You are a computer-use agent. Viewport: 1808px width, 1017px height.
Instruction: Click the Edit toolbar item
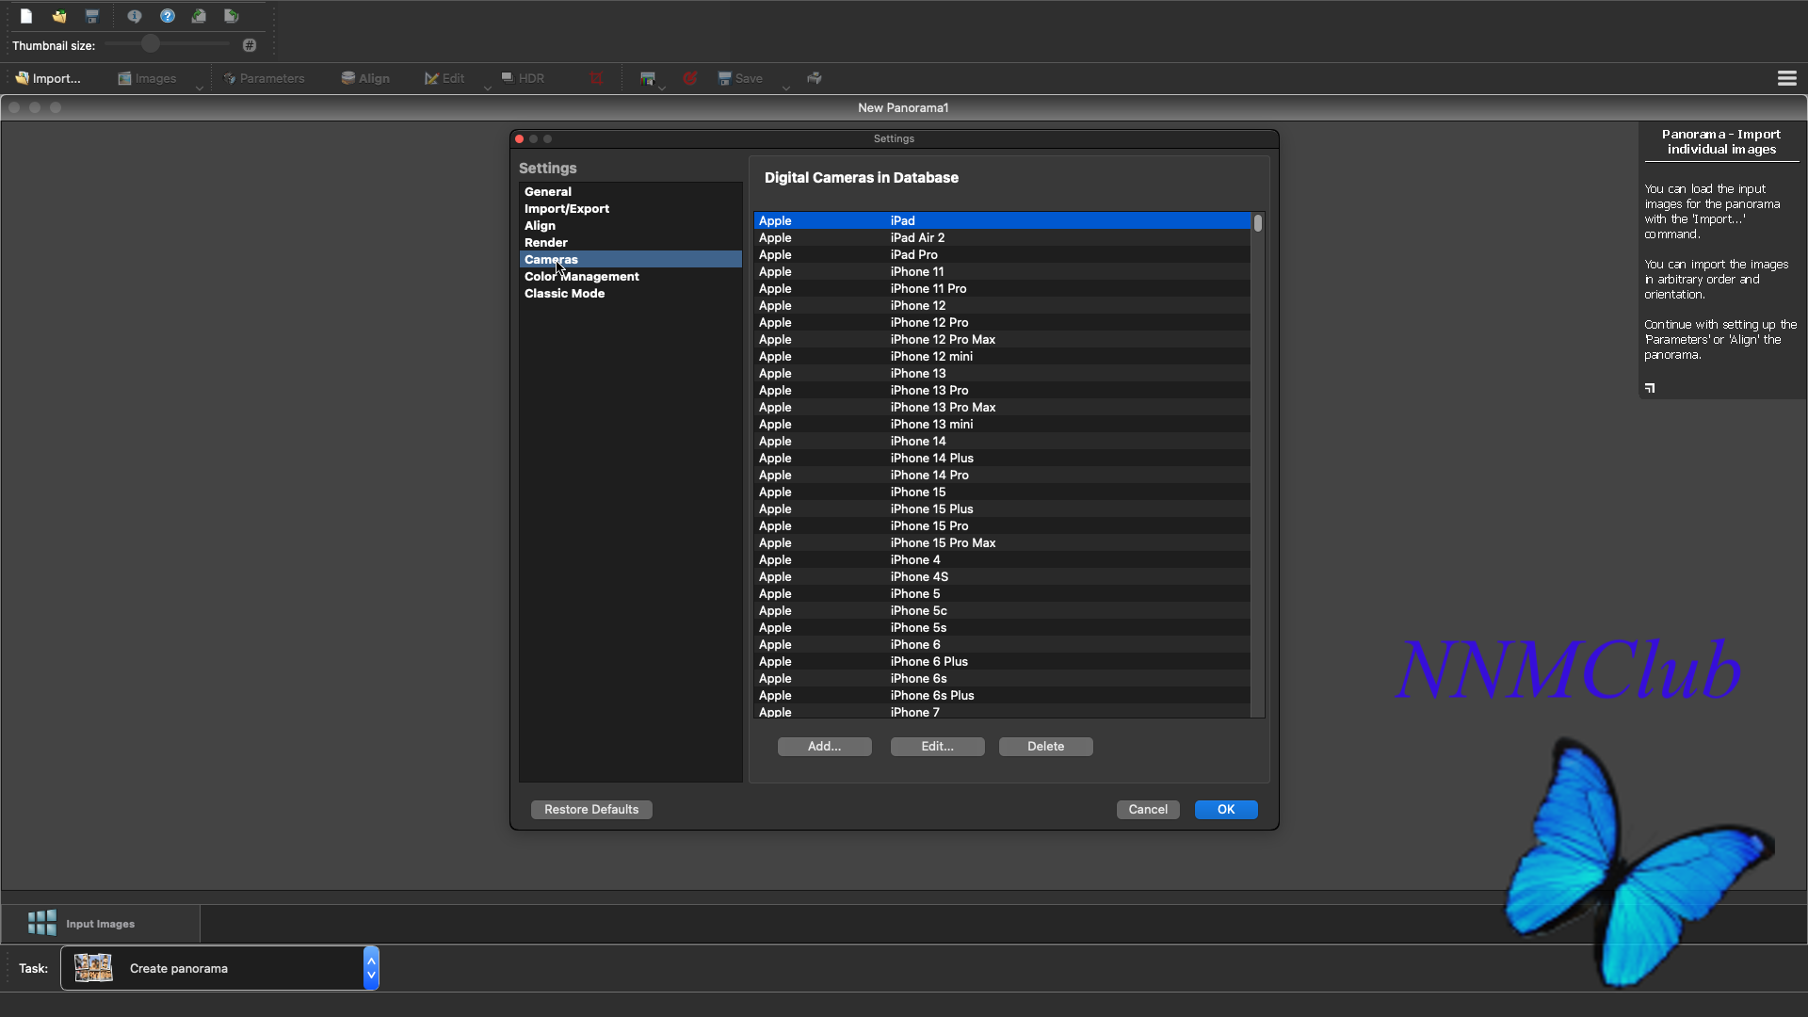(444, 78)
